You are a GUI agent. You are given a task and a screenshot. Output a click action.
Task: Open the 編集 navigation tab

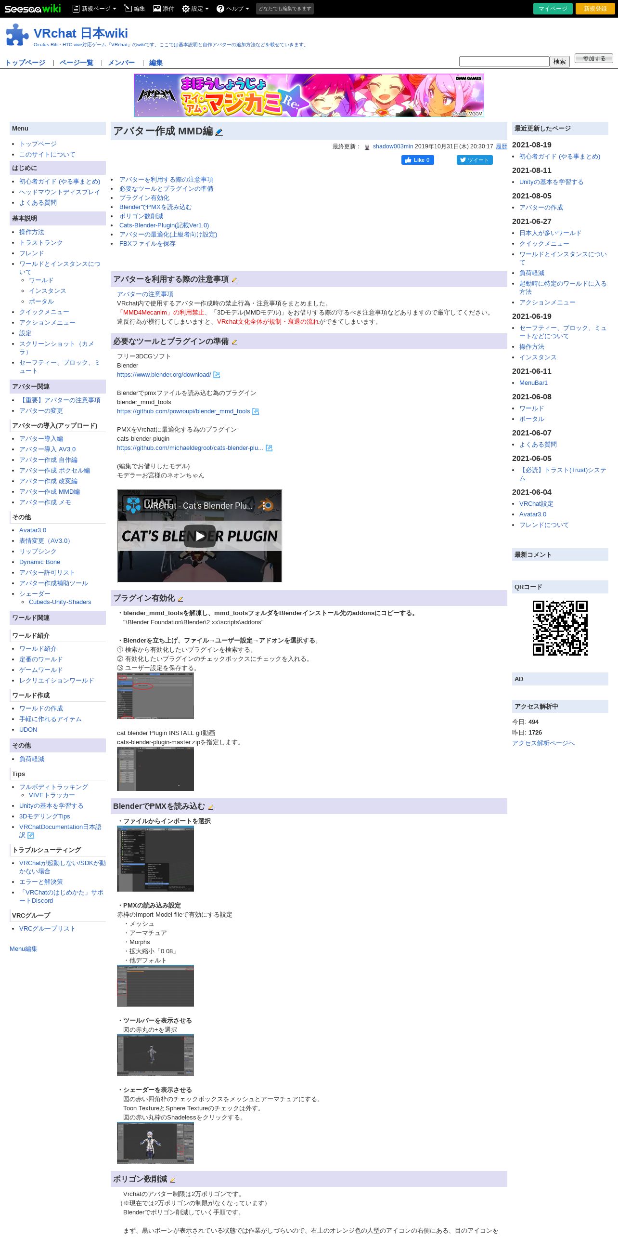(x=156, y=63)
